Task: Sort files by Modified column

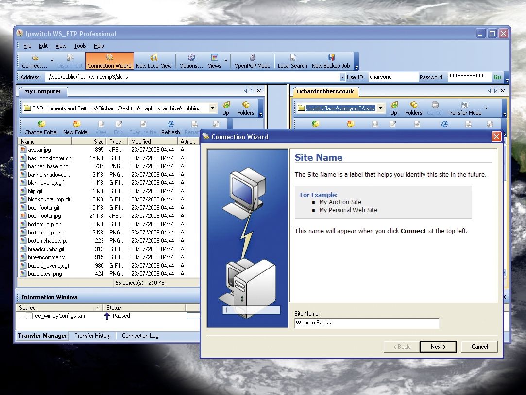Action: [x=153, y=142]
